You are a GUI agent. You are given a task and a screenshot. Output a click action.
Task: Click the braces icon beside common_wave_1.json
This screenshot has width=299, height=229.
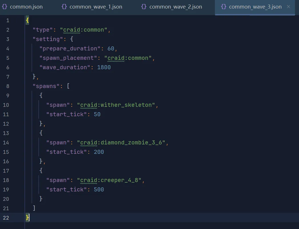tap(64, 7)
